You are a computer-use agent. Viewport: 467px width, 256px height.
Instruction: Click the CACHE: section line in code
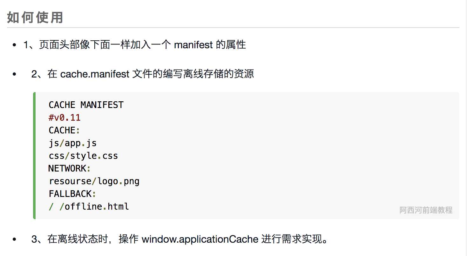[x=64, y=130]
